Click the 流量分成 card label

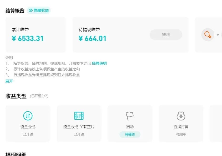pyautogui.click(x=28, y=127)
